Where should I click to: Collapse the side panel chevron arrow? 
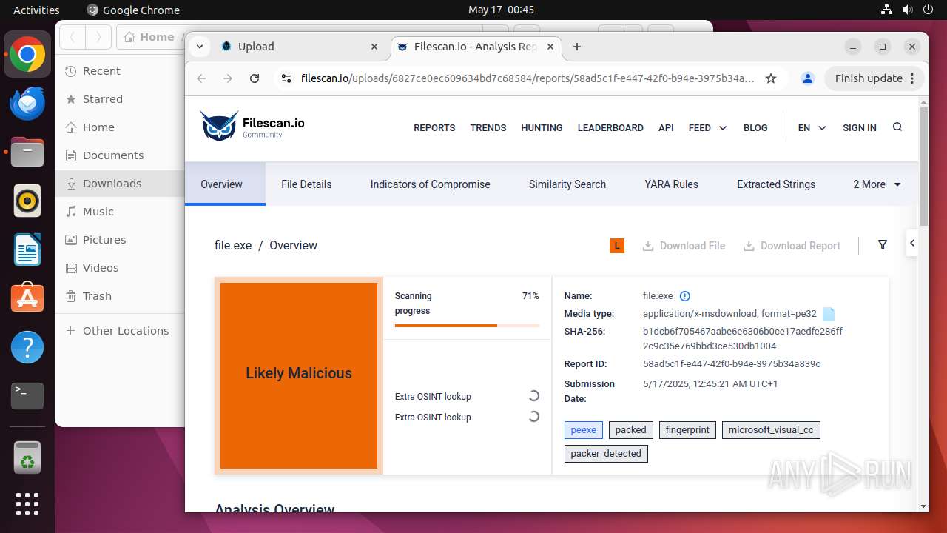click(912, 243)
